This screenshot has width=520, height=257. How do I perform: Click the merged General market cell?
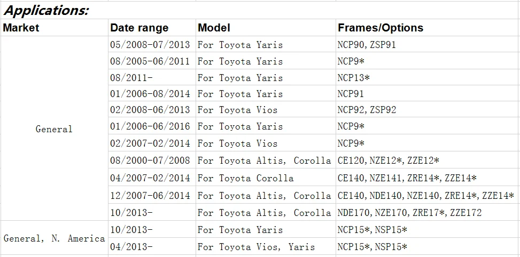tap(55, 128)
